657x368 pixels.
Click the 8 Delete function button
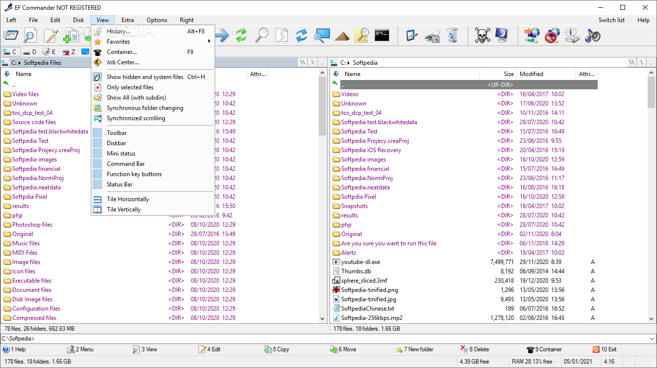point(475,349)
